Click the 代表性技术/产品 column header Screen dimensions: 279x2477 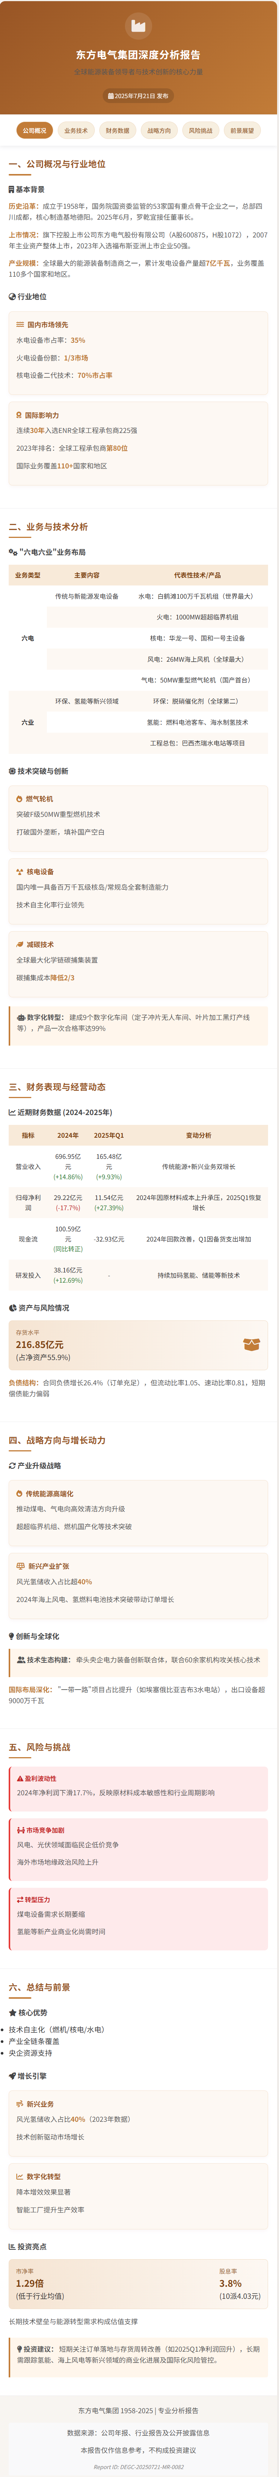[197, 575]
